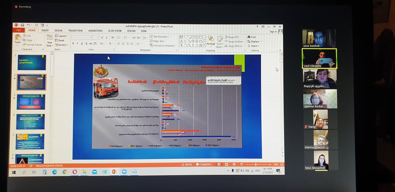Cut the selection with the Cut button
395x192 pixels.
(x=26, y=35)
